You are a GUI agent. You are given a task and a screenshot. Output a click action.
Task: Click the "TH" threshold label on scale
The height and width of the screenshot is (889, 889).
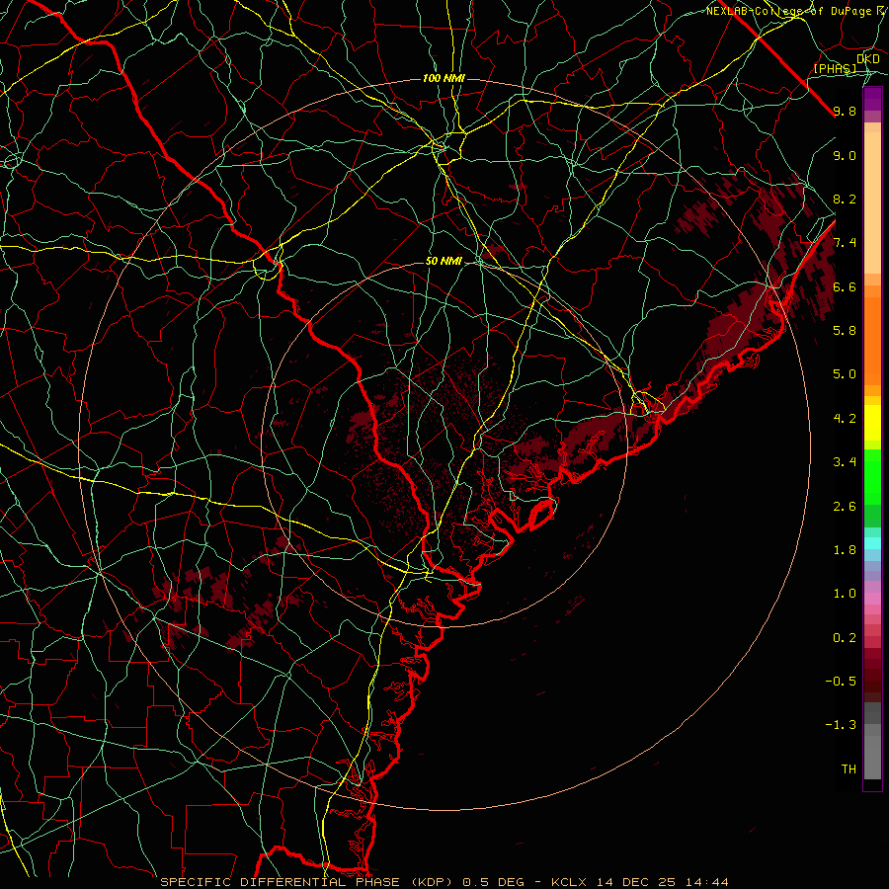tap(849, 769)
